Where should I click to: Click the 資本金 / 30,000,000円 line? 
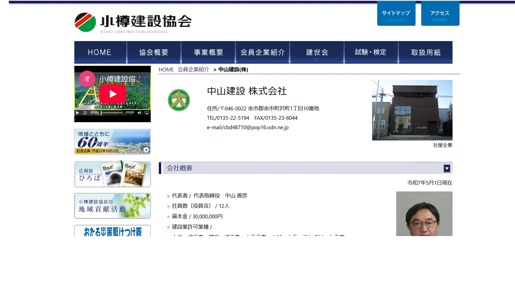[197, 216]
